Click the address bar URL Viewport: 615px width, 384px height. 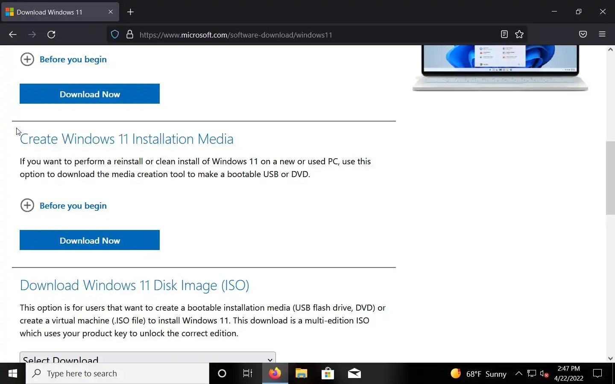click(236, 35)
